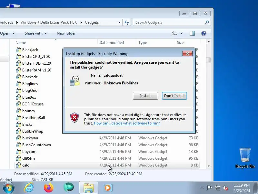Image resolution: width=258 pixels, height=194 pixels.
Task: Go to Windows 7 Delta Extras Pack 1.0.0 breadcrumb
Action: coord(49,22)
